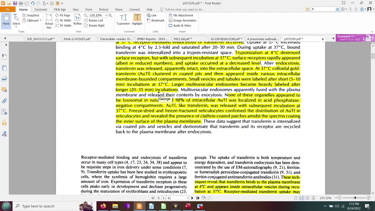The image size is (375, 211).
Task: Enable Reflow view
Action: [x=78, y=20]
